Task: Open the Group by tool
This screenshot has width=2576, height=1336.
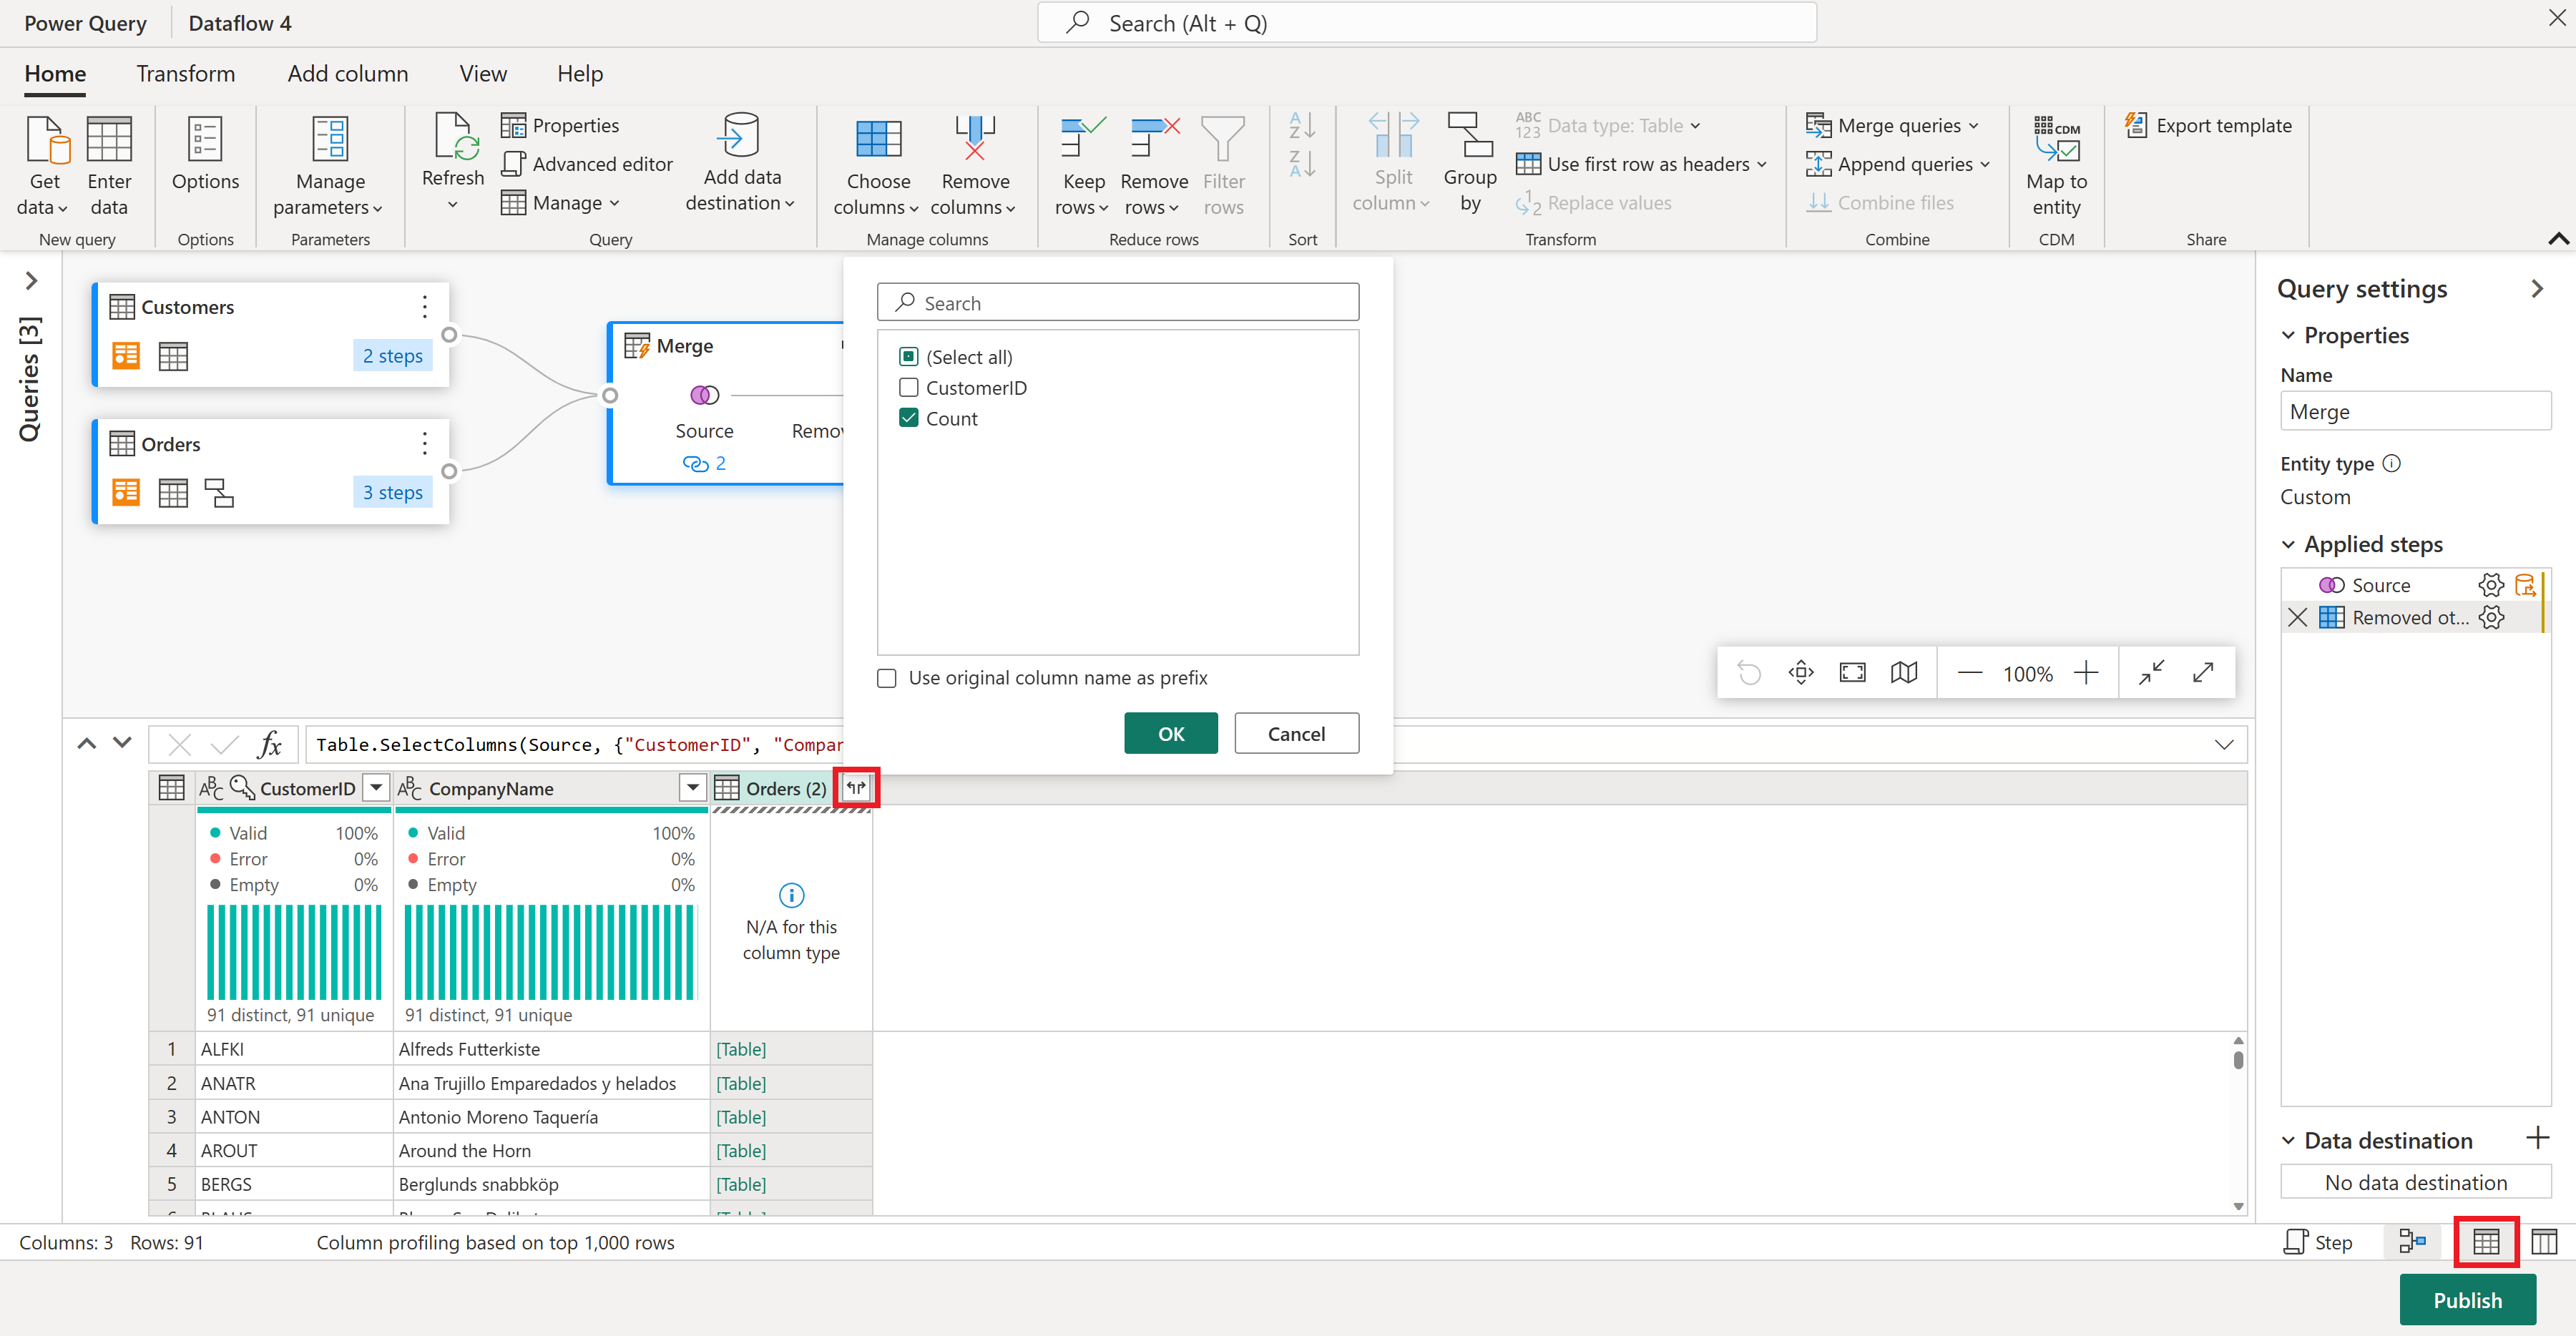Action: [1469, 165]
